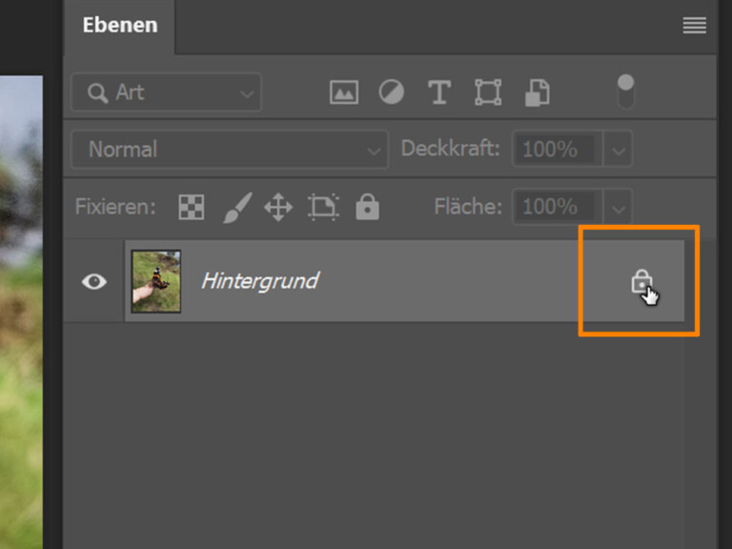Filter for text layers icon

(x=439, y=91)
